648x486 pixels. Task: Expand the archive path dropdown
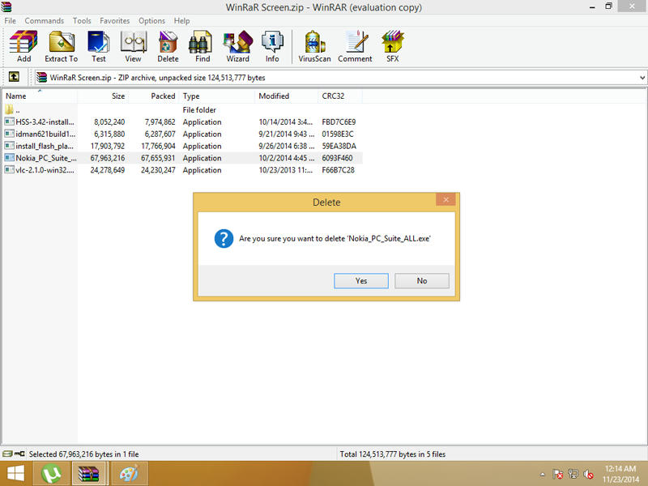pos(642,77)
